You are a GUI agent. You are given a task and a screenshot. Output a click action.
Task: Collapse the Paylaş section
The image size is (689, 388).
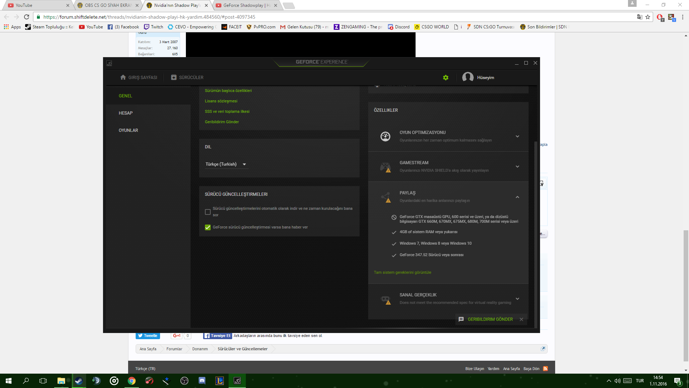point(517,197)
